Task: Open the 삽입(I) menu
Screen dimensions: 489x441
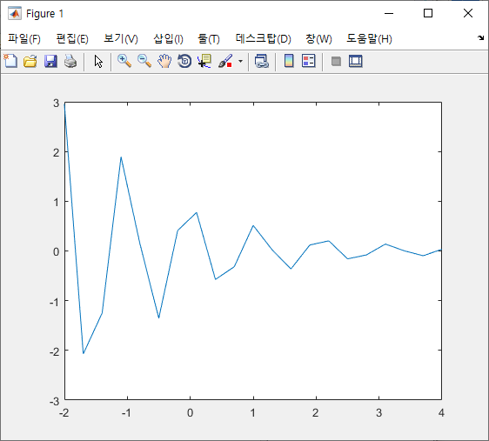Action: tap(169, 39)
